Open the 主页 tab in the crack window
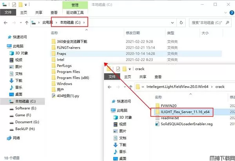The image size is (235, 161). [128, 77]
